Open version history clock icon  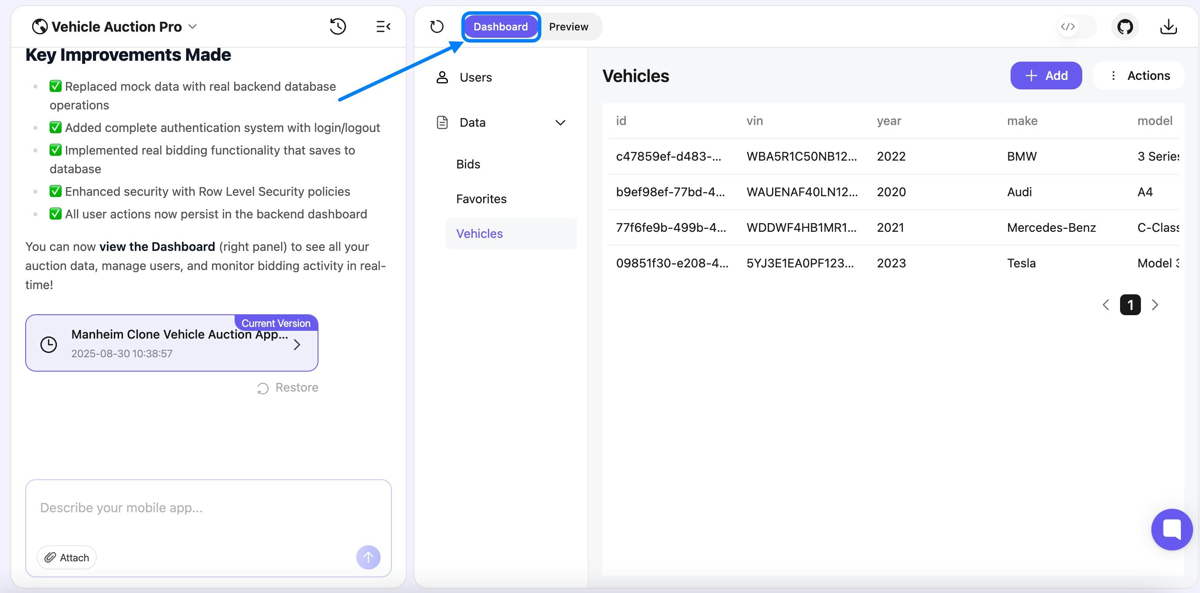[x=338, y=26]
